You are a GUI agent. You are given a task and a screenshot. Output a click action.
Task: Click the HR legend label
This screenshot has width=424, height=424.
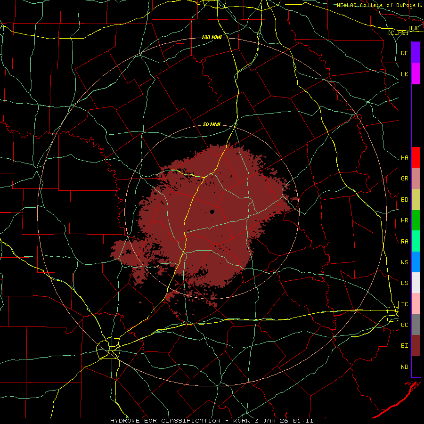tap(404, 220)
